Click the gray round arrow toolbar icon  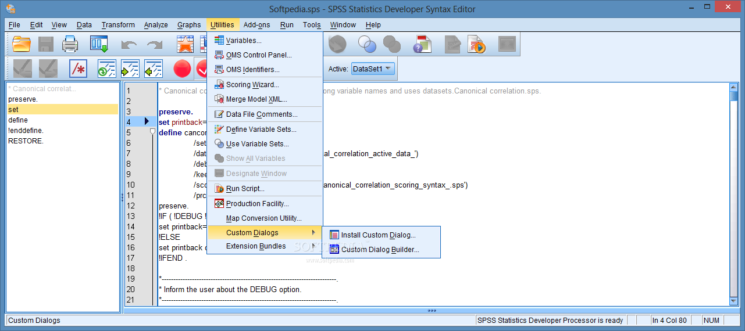coord(337,44)
